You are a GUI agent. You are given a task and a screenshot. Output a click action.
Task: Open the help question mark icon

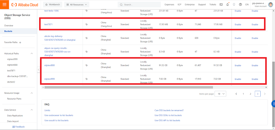[x=240, y=5]
